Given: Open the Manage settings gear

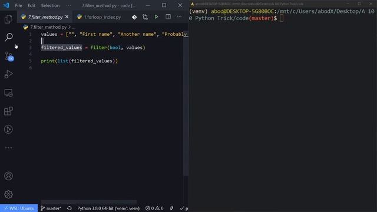Looking at the screenshot, I should coord(8,194).
